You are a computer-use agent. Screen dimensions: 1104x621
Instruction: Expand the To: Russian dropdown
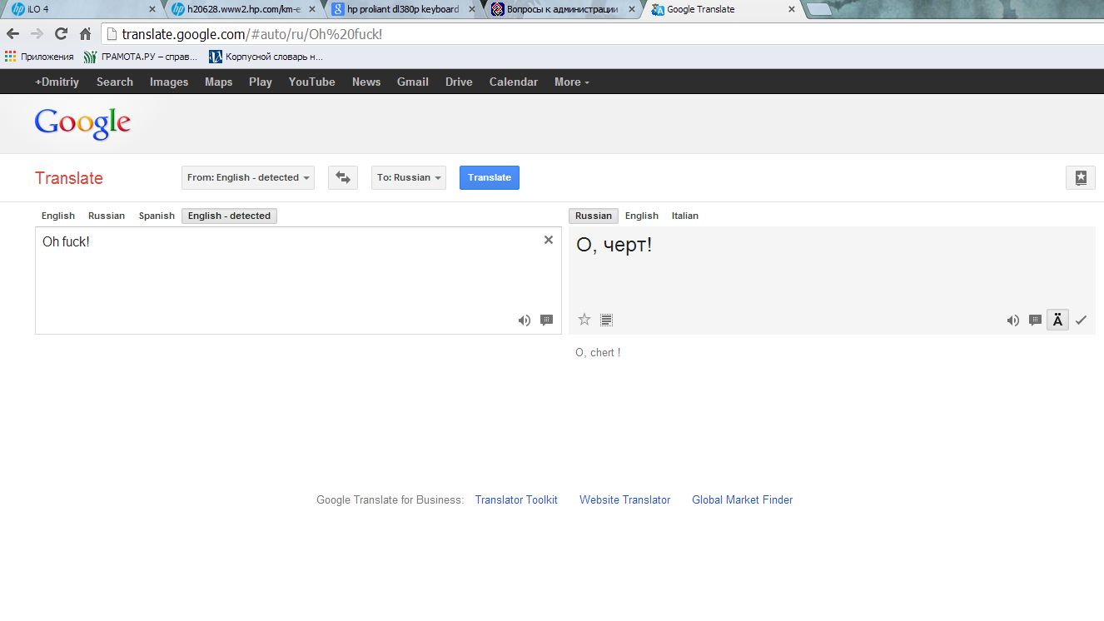point(409,177)
